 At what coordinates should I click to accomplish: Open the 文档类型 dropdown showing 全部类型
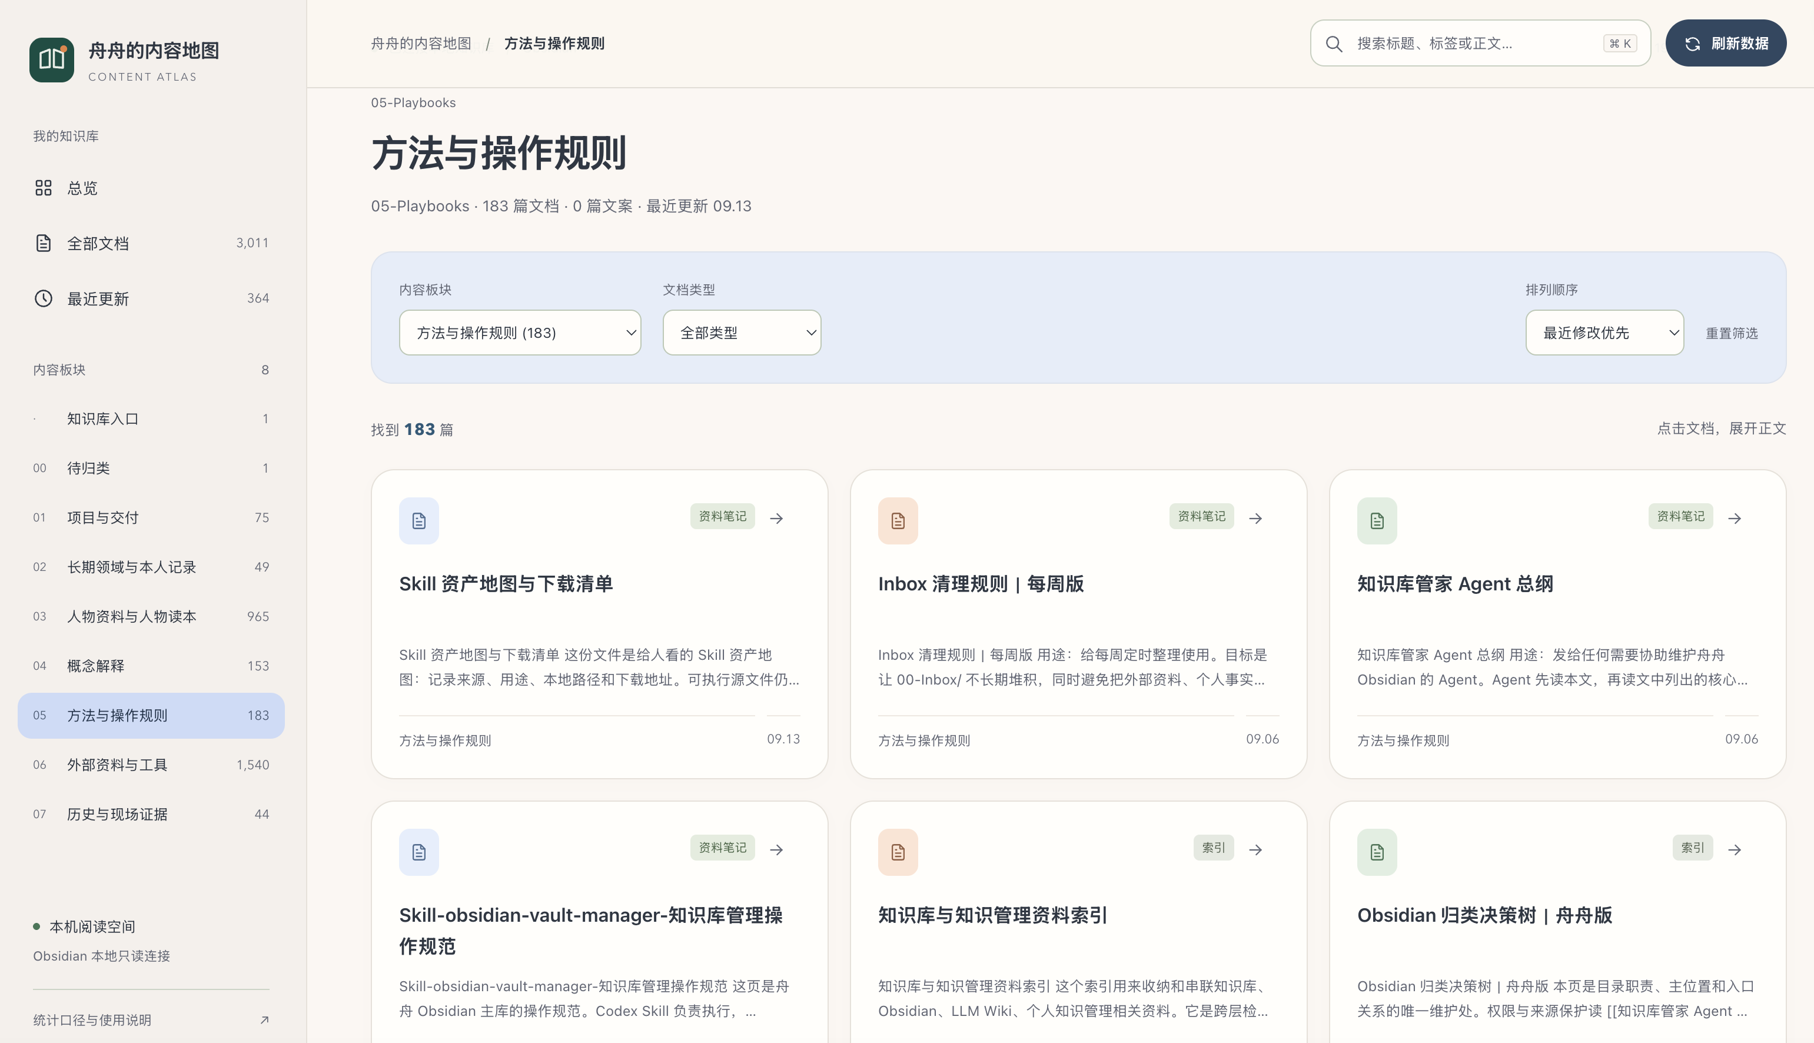(741, 333)
